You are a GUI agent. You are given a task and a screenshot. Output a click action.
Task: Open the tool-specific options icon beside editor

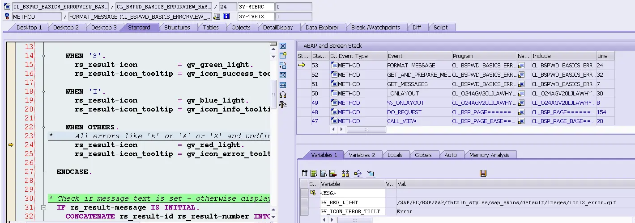(x=283, y=104)
